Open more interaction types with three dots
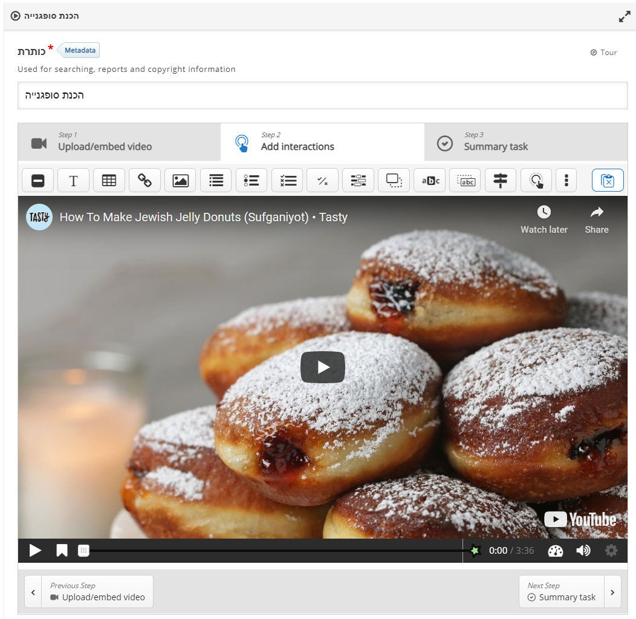636x619 pixels. (566, 180)
